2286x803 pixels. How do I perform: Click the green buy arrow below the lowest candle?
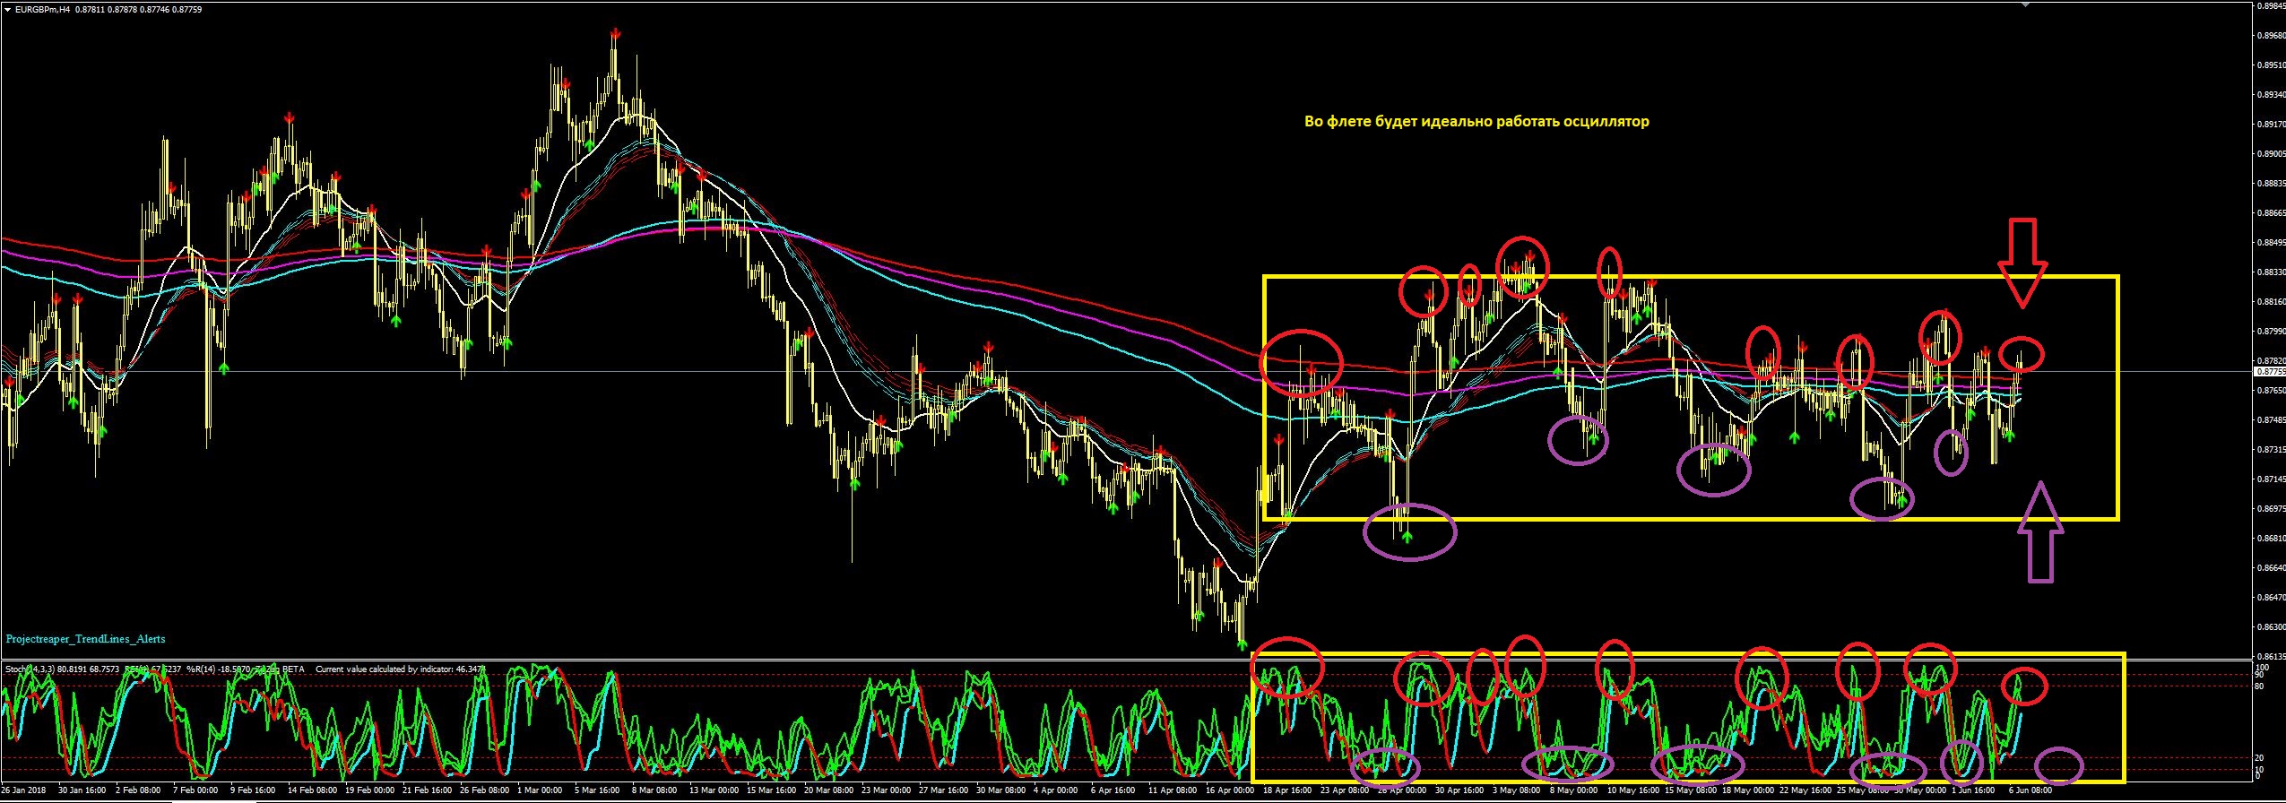(1243, 643)
